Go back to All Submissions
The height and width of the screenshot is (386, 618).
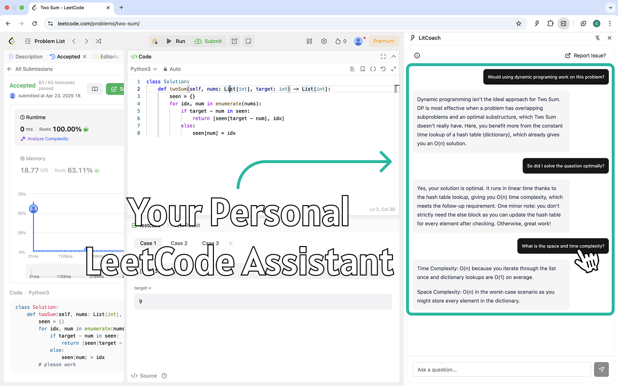coord(29,69)
